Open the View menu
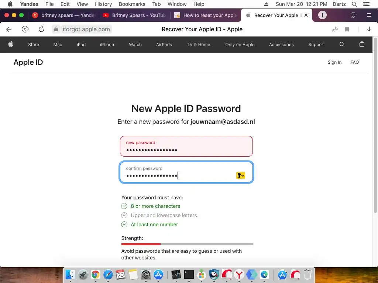Image resolution: width=378 pixels, height=283 pixels. [x=82, y=4]
